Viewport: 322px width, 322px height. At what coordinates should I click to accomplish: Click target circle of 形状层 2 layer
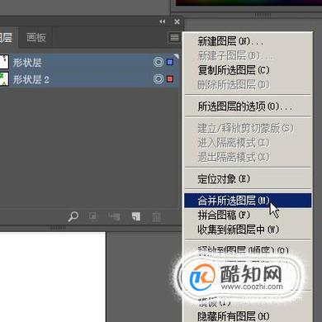159,79
